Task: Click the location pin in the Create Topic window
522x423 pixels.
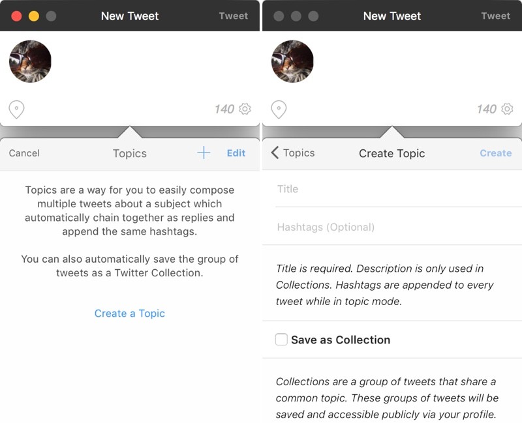Action: [x=279, y=109]
